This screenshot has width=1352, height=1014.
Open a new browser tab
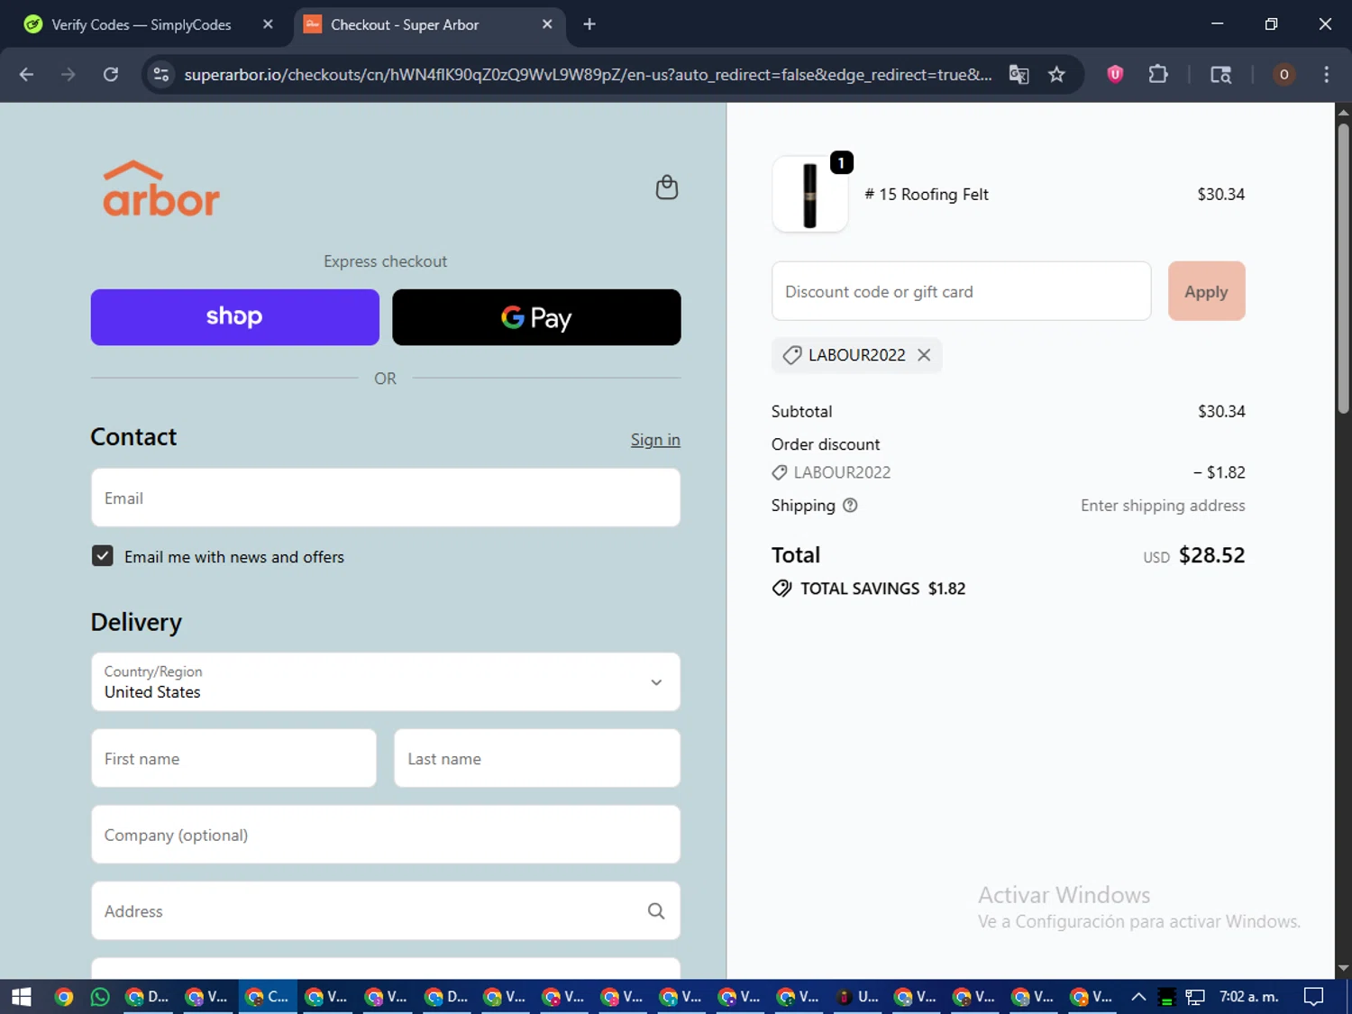[589, 24]
